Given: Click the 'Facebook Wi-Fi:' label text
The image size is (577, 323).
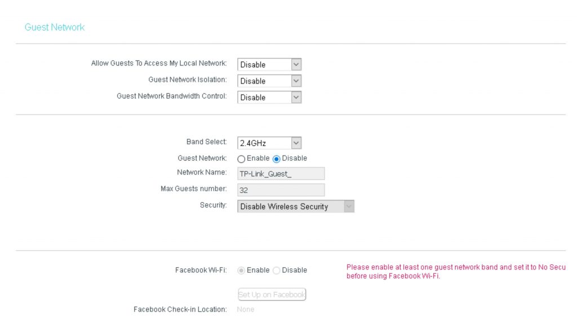Looking at the screenshot, I should (x=201, y=270).
